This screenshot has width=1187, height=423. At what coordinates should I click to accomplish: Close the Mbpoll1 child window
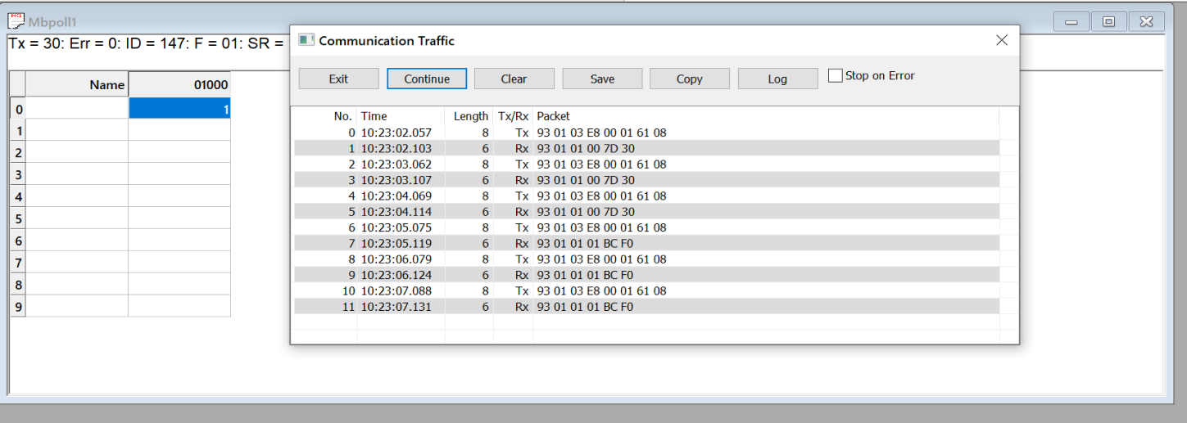point(1146,22)
